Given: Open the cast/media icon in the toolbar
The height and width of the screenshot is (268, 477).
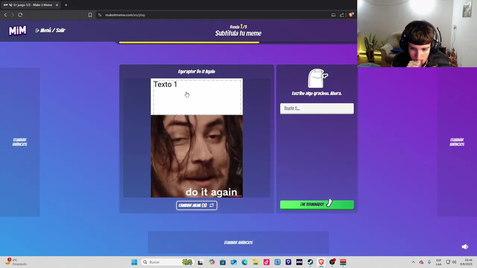Looking at the screenshot, I should pyautogui.click(x=334, y=15).
